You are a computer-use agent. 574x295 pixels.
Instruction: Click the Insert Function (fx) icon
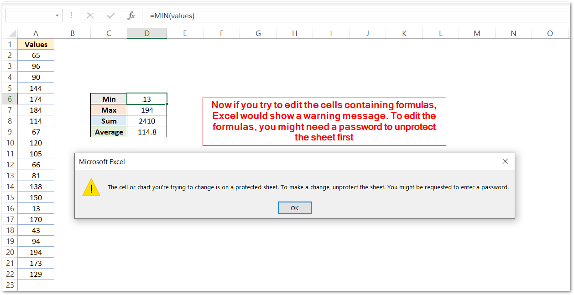[131, 15]
